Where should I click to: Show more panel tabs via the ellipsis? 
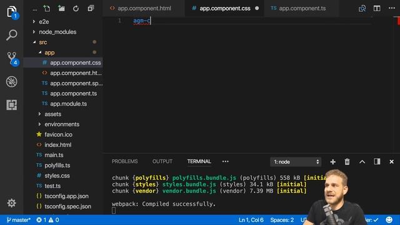[225, 161]
